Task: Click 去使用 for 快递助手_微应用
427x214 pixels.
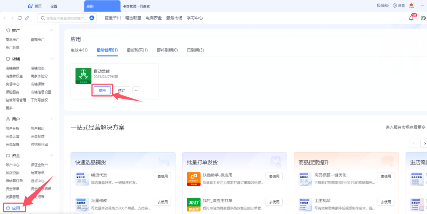Action: pos(274,176)
